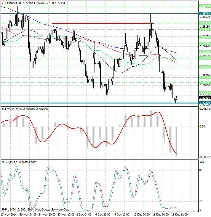Click the 19 Dec 12:00 time marker

(180, 214)
